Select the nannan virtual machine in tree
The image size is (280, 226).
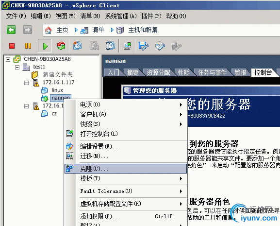click(61, 98)
